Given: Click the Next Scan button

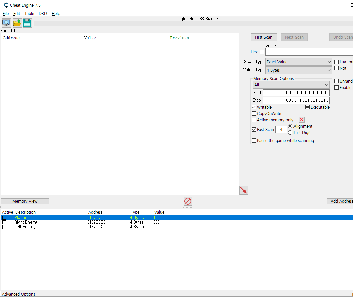Looking at the screenshot, I should click(294, 37).
